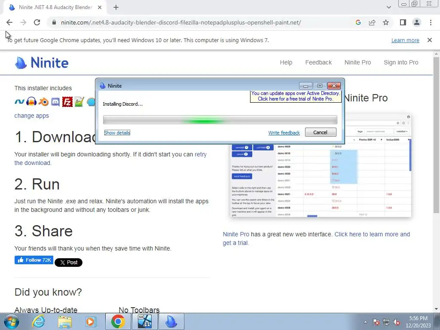Screen dimensions: 440x330
Task: Click the Ninite logo in page header
Action: tap(42, 63)
